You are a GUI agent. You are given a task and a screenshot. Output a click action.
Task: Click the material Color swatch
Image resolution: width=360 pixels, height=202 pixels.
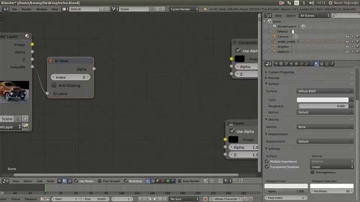click(x=322, y=100)
